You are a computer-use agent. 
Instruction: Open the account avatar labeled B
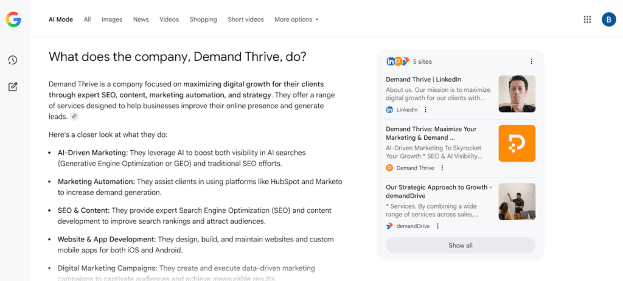tap(608, 19)
